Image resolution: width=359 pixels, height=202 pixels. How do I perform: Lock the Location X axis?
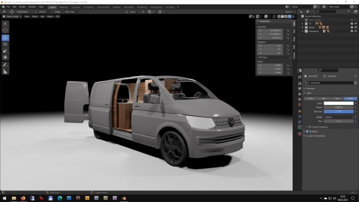coord(288,30)
